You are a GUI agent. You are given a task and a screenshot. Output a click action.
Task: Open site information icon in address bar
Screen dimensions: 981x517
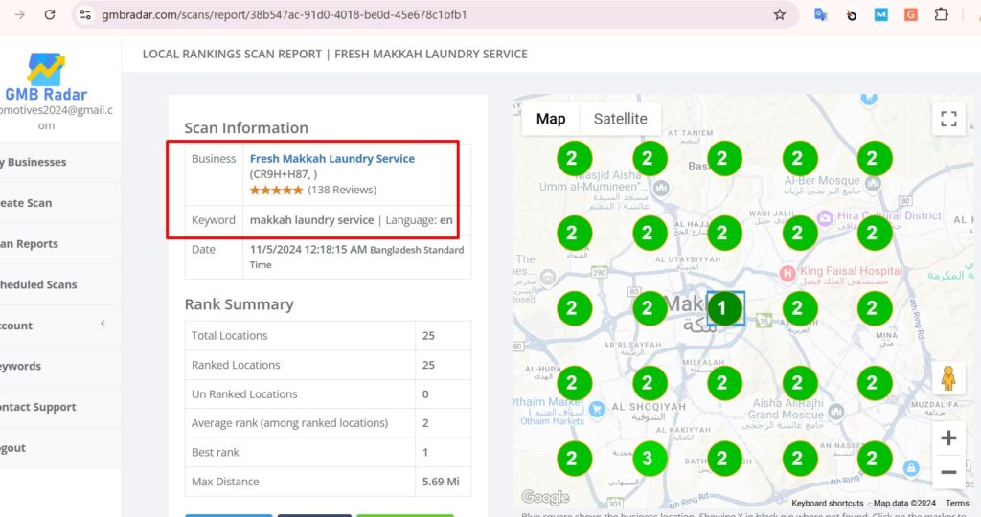[x=85, y=14]
